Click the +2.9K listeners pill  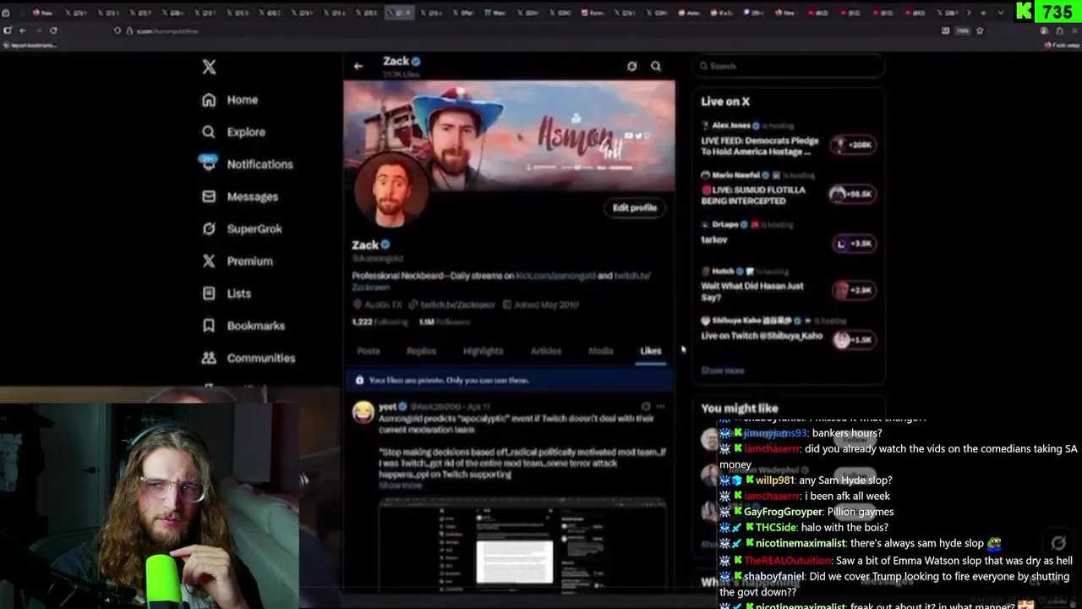pos(853,290)
